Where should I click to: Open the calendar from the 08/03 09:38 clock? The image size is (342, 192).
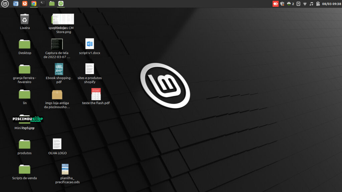[331, 4]
